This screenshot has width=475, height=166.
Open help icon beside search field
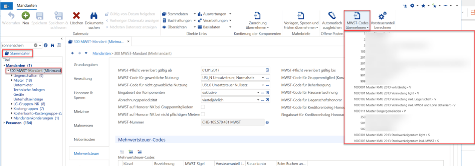[46, 45]
